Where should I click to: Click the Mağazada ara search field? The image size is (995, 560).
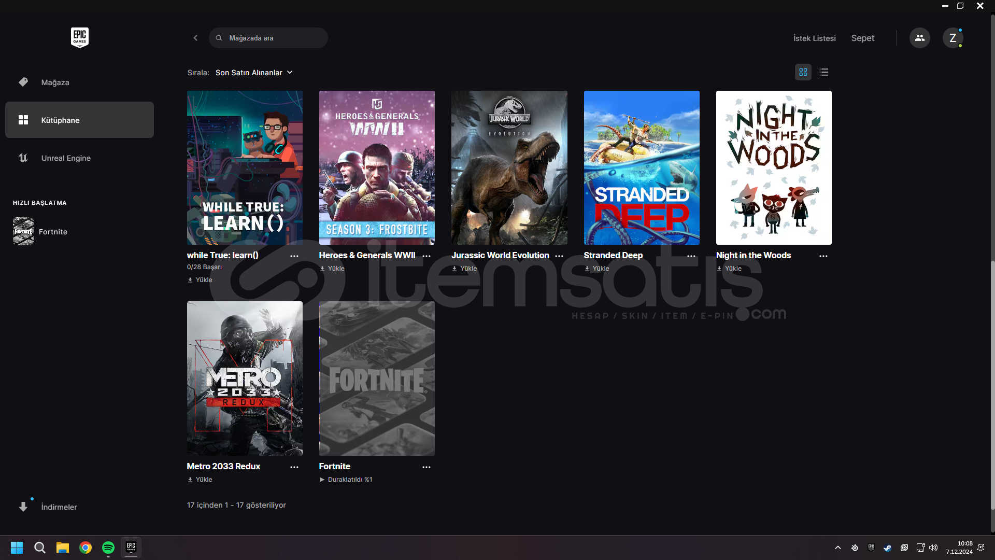click(x=268, y=38)
